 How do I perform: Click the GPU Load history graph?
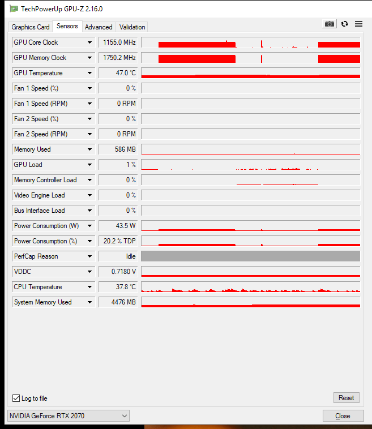click(251, 165)
